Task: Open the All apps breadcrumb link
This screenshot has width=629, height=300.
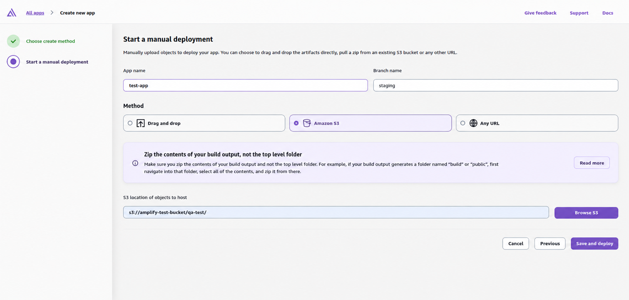Action: 35,13
